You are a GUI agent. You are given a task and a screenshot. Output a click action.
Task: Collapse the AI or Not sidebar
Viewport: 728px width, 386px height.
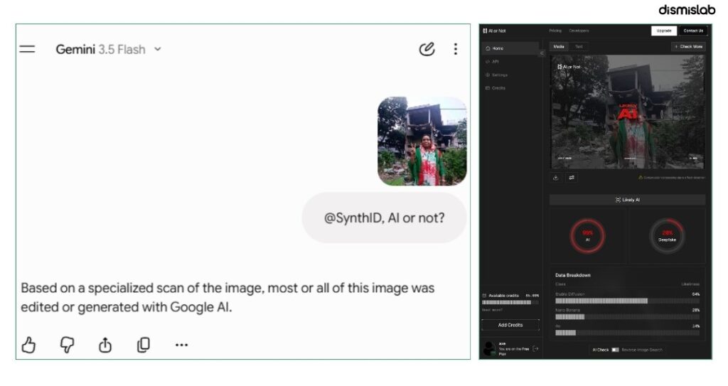coord(541,53)
